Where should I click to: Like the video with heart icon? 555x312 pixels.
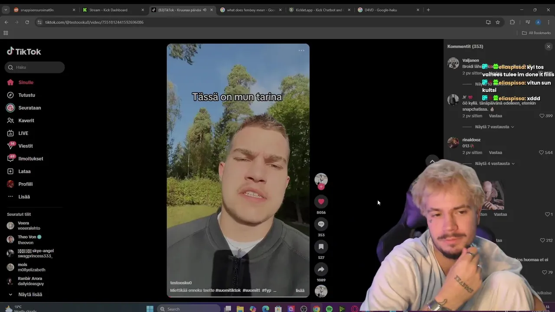(x=321, y=201)
